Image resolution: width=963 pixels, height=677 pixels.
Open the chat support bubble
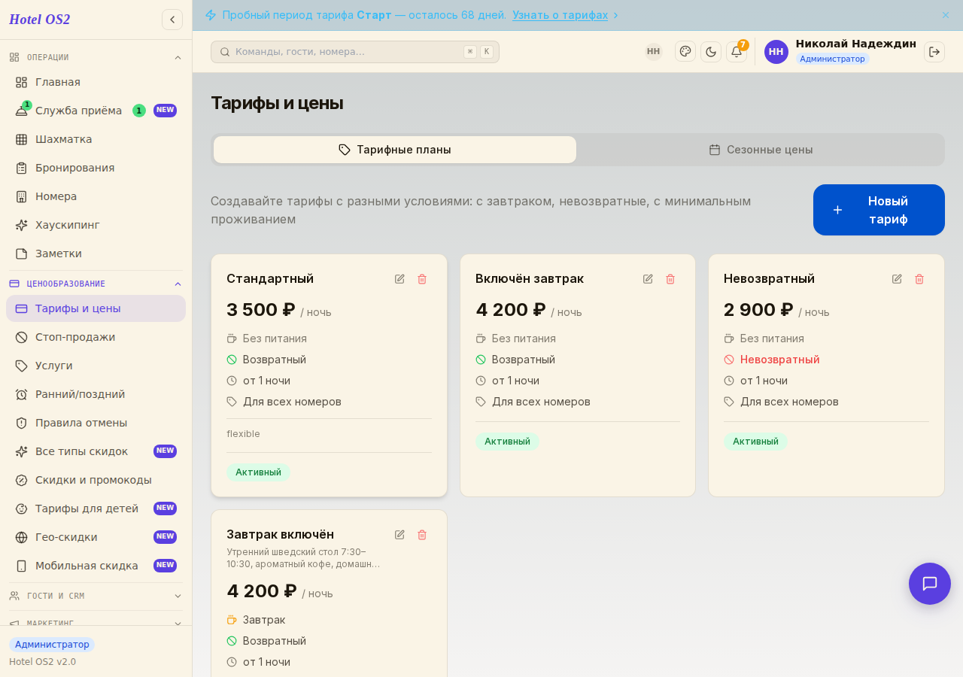point(930,584)
